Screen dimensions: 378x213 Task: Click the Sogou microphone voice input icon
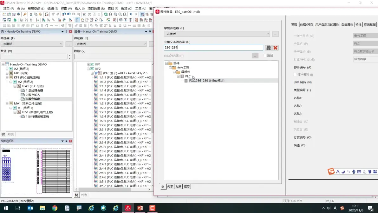354,172
